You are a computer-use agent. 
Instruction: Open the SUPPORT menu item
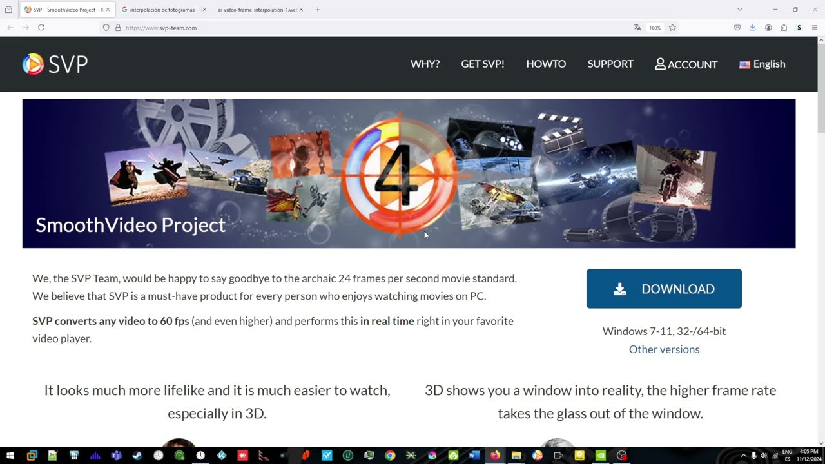pyautogui.click(x=610, y=64)
